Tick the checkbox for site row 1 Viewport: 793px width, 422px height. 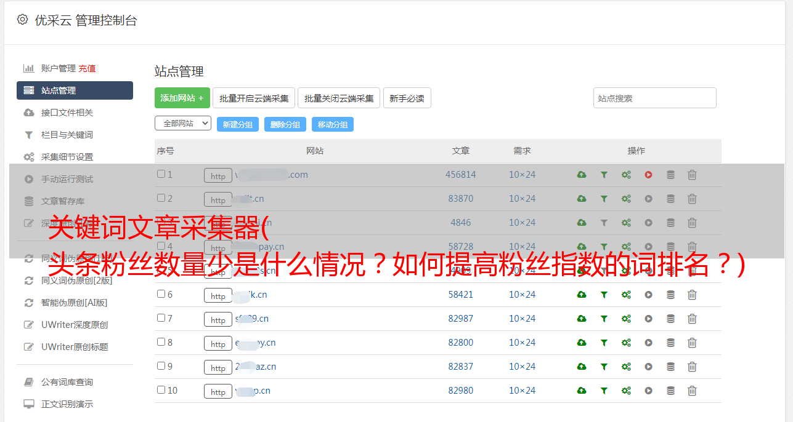(161, 174)
